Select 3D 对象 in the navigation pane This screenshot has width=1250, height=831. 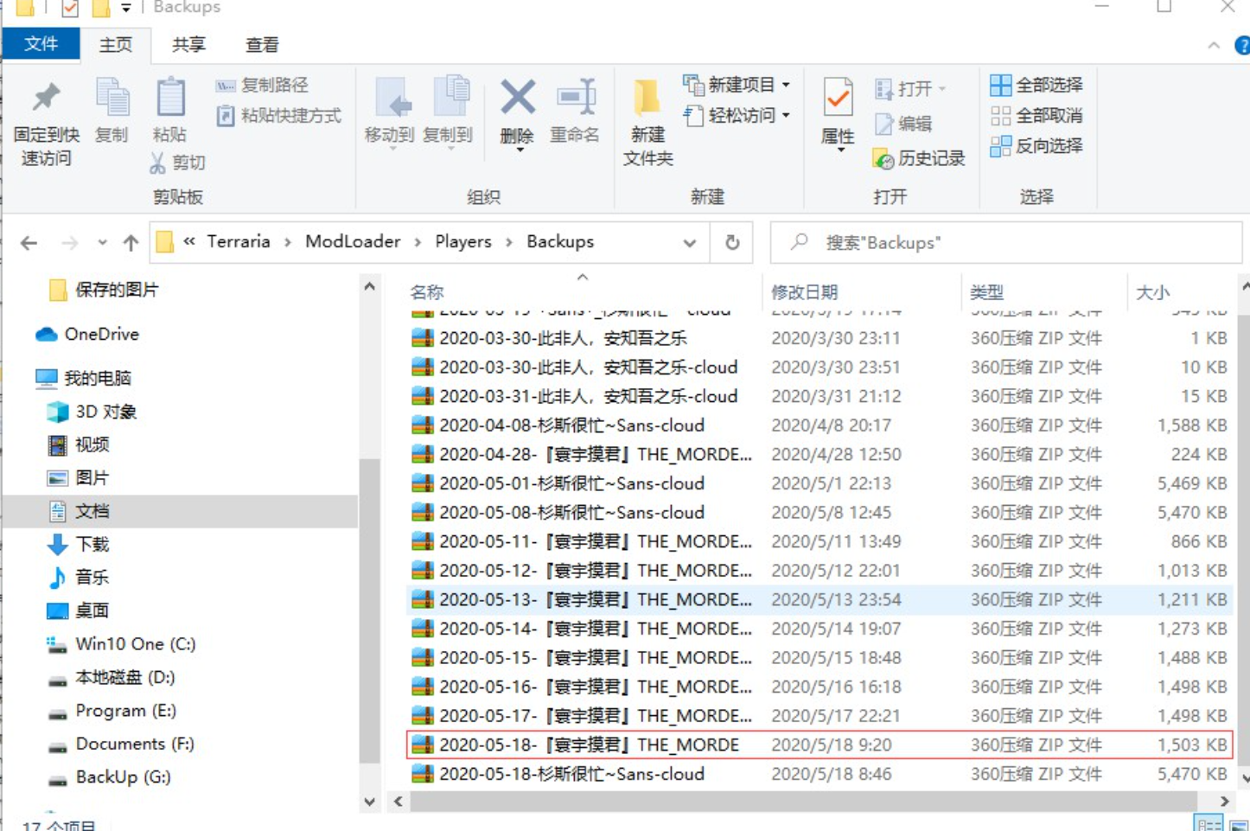pyautogui.click(x=92, y=412)
